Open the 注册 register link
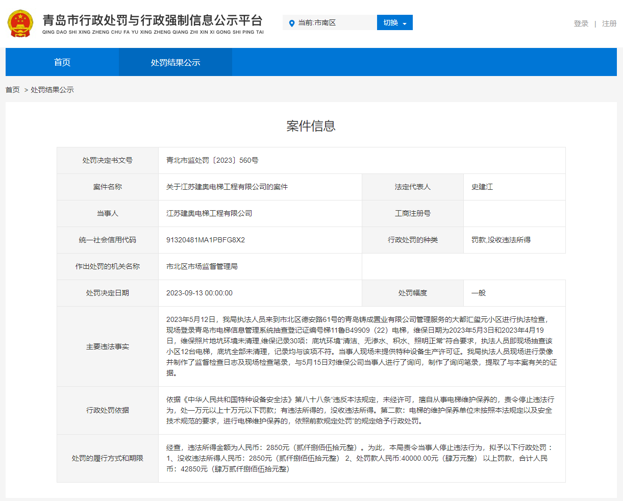 [x=609, y=23]
